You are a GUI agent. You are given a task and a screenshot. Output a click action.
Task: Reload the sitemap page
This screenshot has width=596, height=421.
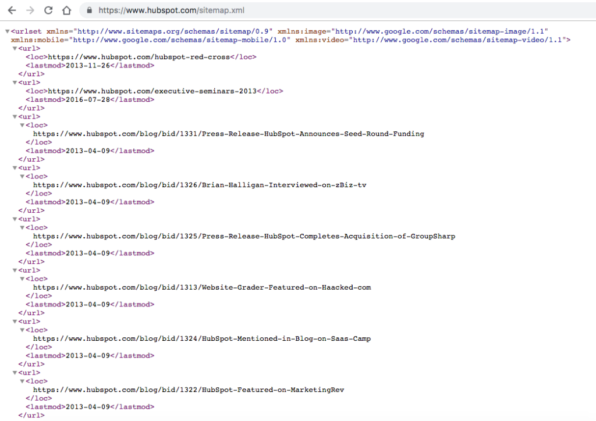click(48, 10)
